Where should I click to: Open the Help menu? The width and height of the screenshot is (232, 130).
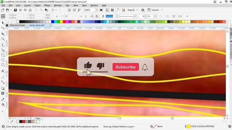tap(104, 5)
